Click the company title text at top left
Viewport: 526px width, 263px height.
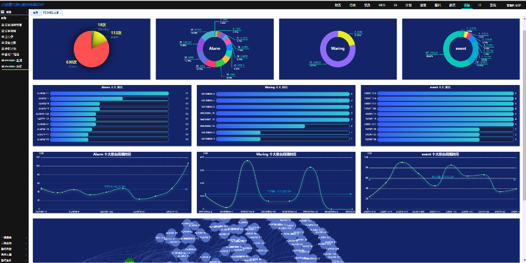(x=21, y=4)
